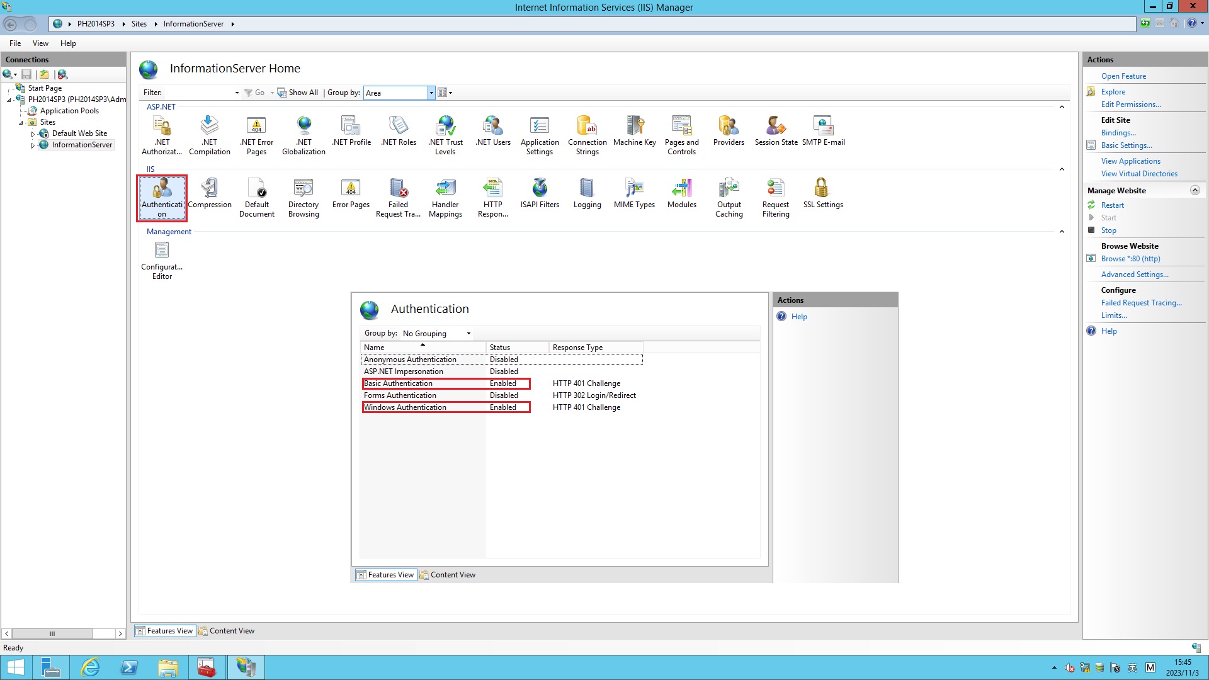The width and height of the screenshot is (1209, 680).
Task: Collapse the Manage Website section
Action: pyautogui.click(x=1195, y=191)
